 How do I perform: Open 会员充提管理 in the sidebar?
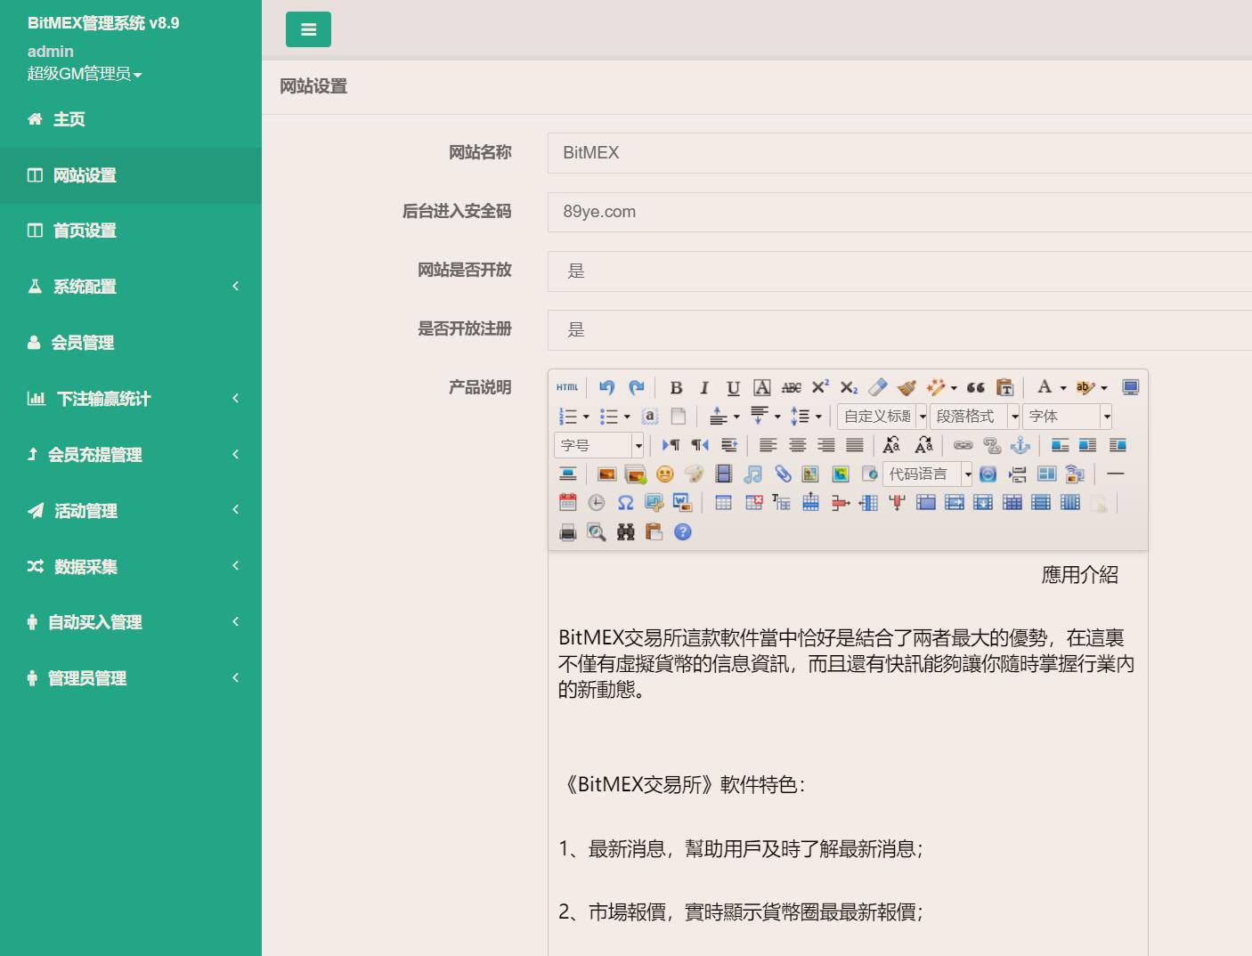(x=131, y=455)
